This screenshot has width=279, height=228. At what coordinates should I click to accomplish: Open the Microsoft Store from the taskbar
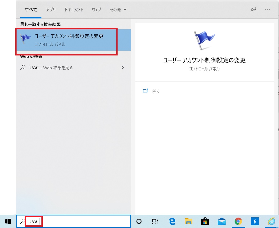[205, 221]
